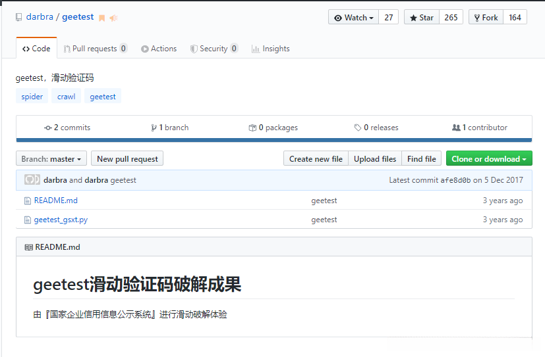
Task: Switch to the Insights tab
Action: [x=270, y=49]
